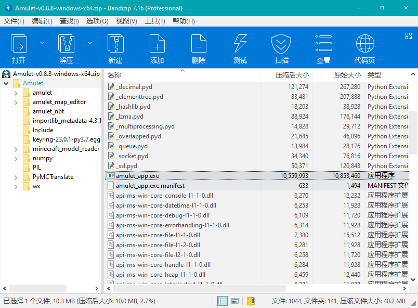Viewport: 418px width, 308px height.
Task: Click the New archive (新建) icon
Action: pyautogui.click(x=115, y=48)
